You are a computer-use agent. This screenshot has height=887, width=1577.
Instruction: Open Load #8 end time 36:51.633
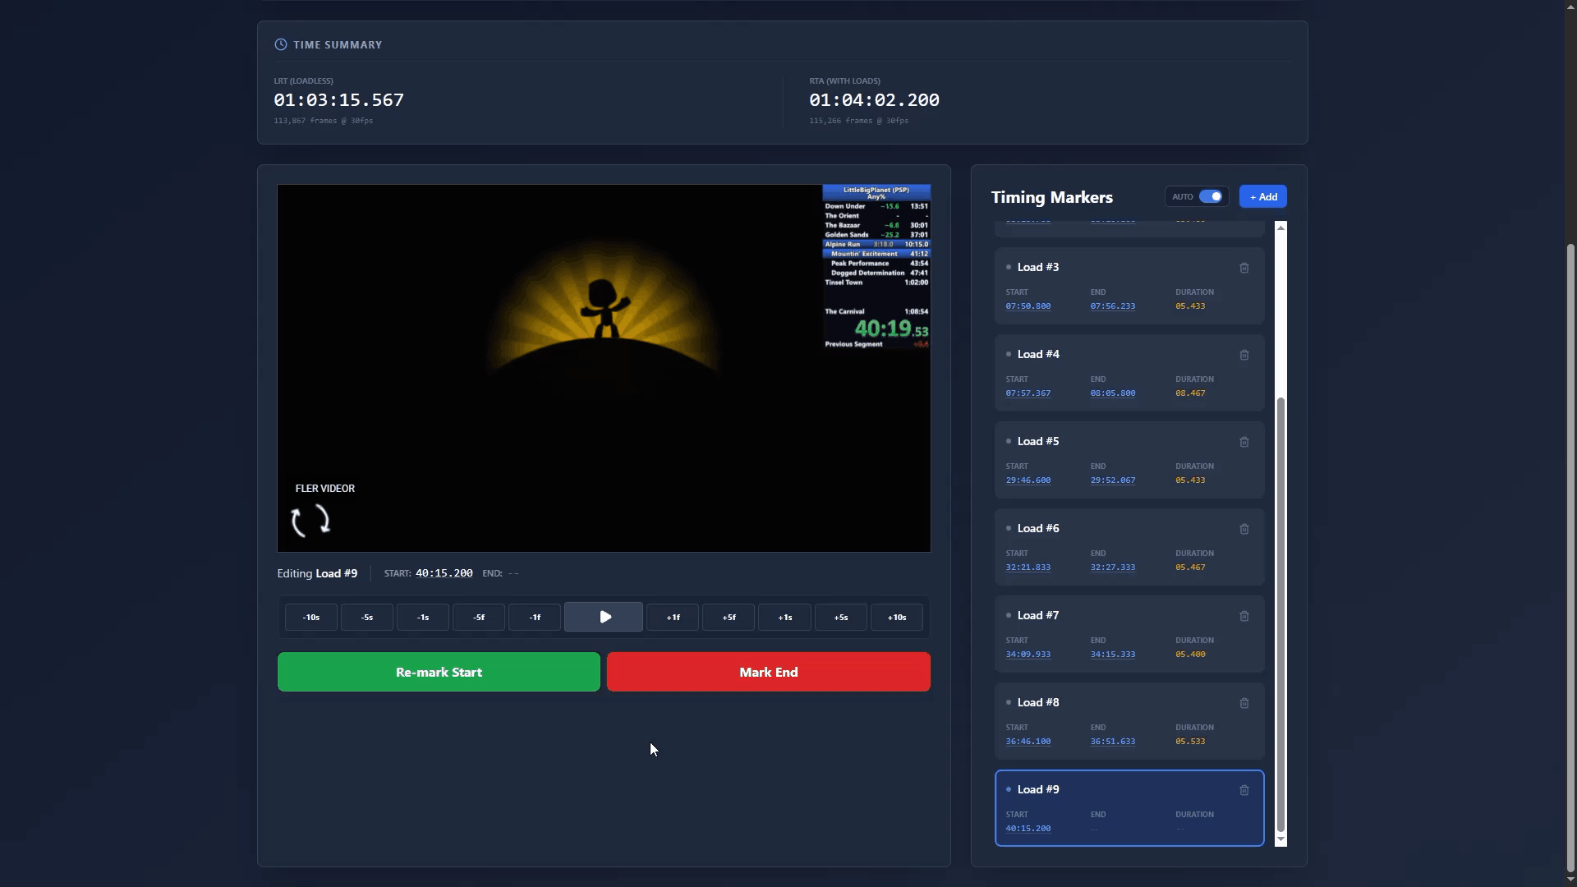[1112, 742]
